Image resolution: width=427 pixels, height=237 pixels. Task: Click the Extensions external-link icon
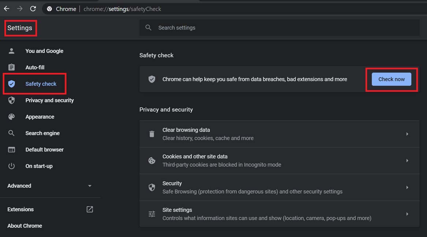pos(90,209)
